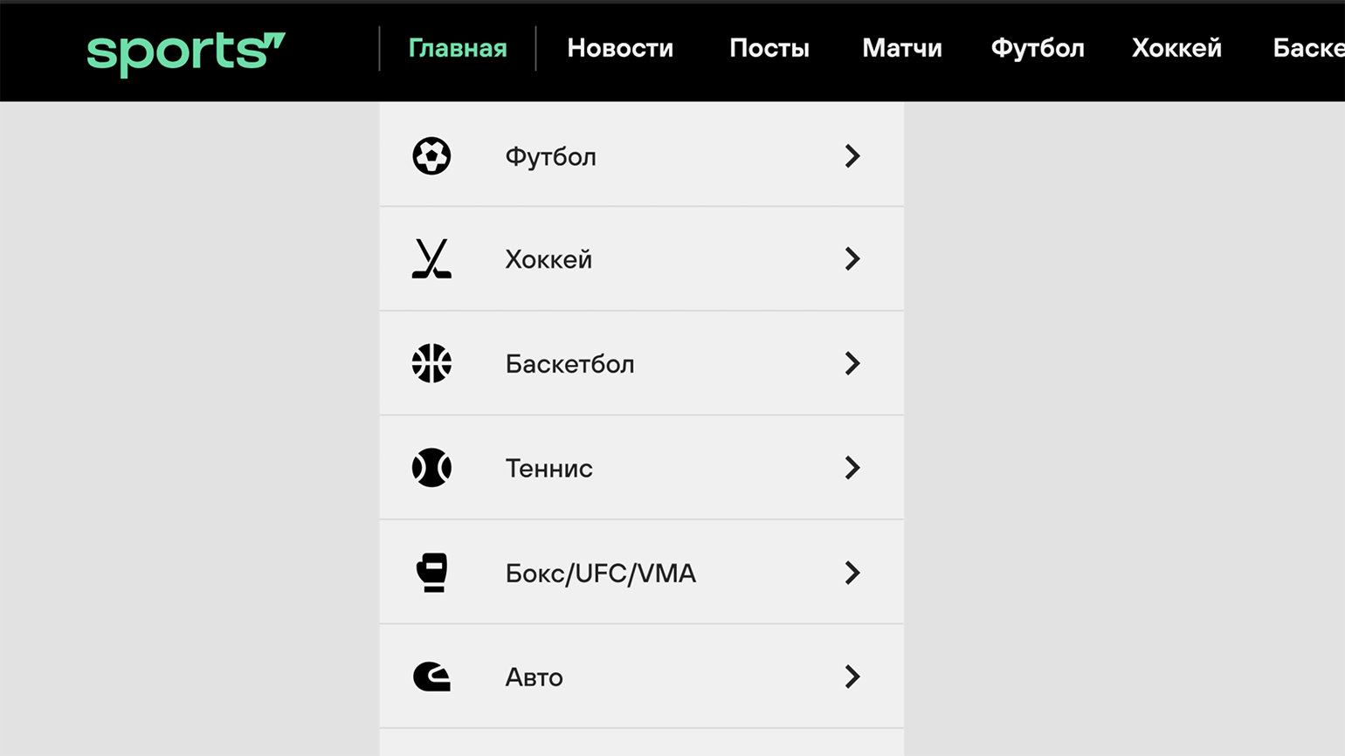Expand the Футбол row chevron
This screenshot has width=1345, height=756.
pos(852,156)
